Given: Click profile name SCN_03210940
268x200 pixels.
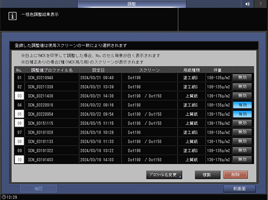Looking at the screenshot, I should (x=40, y=78).
